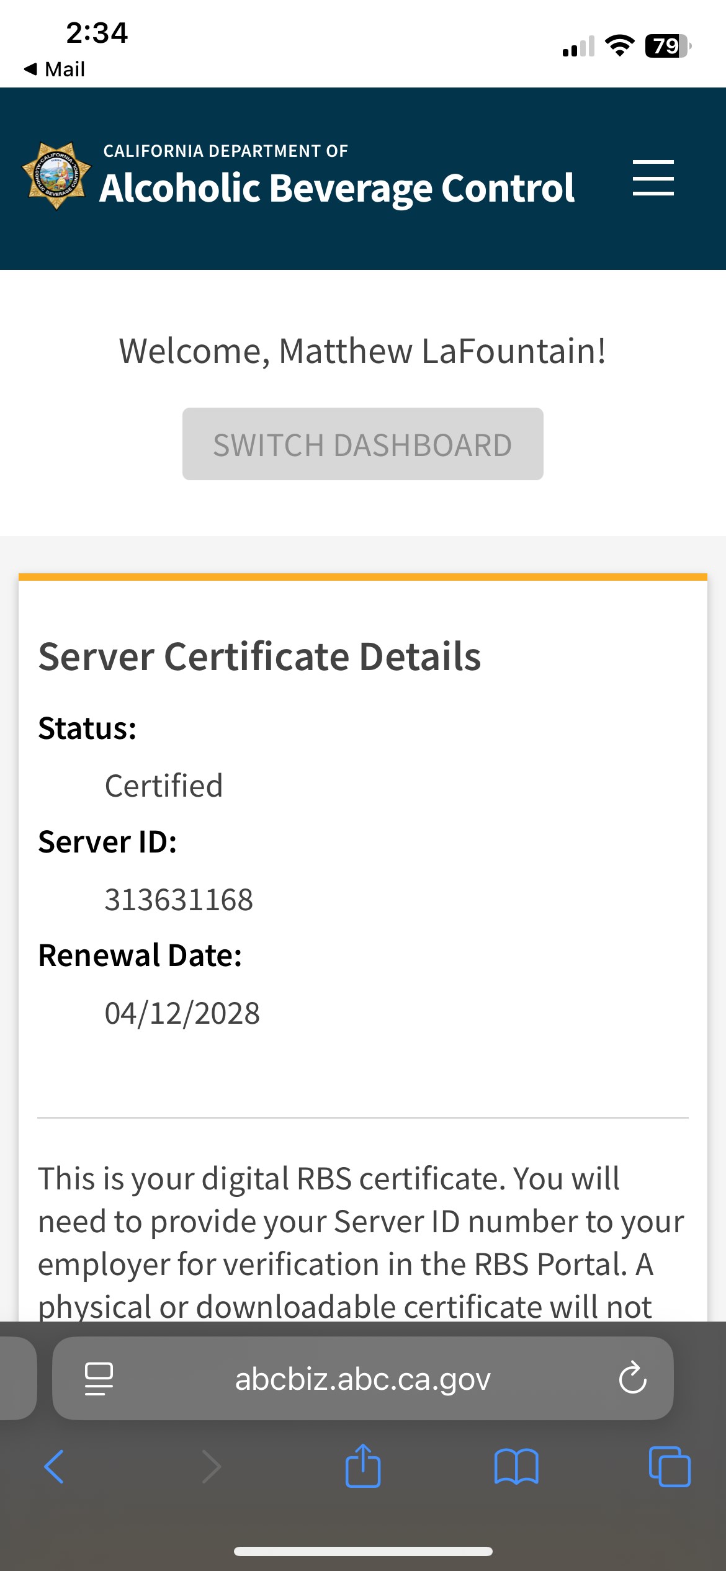Tap the Server ID number 313631168
Viewport: 726px width, 1571px height.
[179, 900]
